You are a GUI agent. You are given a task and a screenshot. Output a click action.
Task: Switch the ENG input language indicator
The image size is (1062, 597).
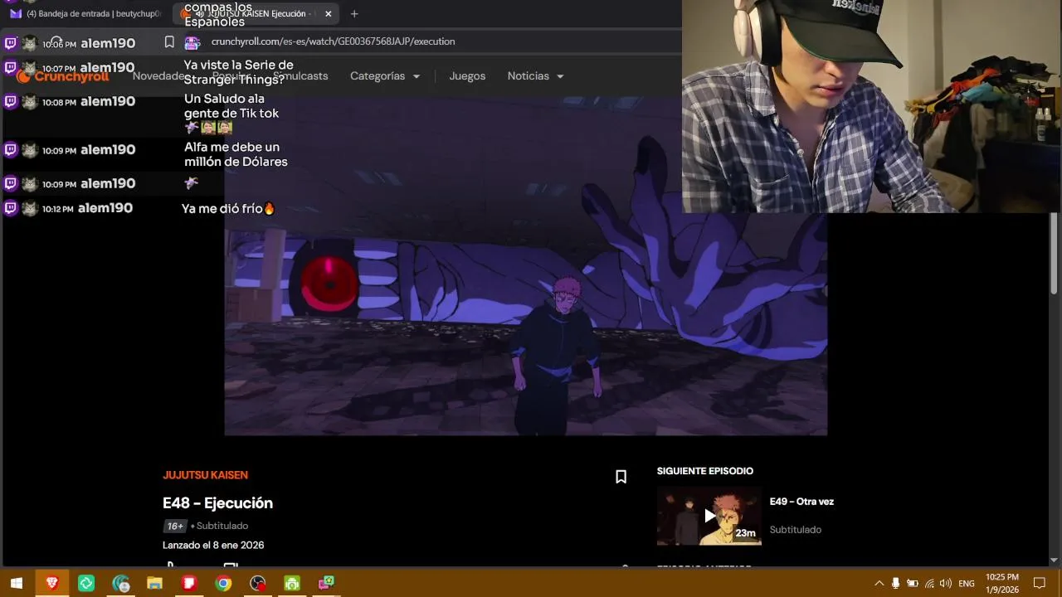pyautogui.click(x=967, y=584)
